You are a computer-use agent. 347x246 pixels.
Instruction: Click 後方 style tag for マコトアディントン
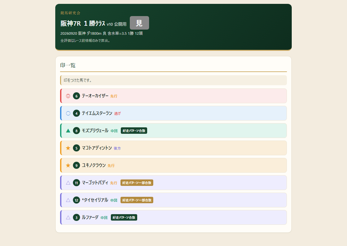[117, 148]
